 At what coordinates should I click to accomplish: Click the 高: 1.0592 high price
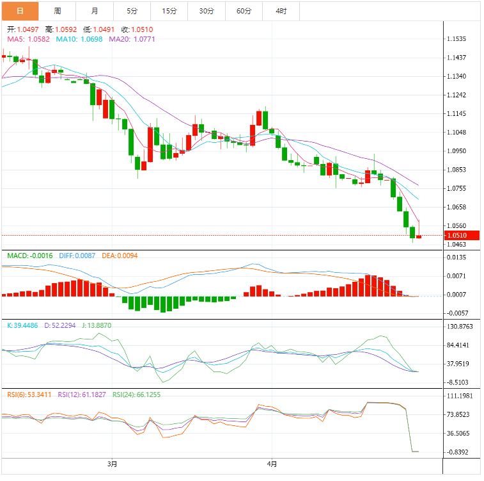click(x=61, y=29)
